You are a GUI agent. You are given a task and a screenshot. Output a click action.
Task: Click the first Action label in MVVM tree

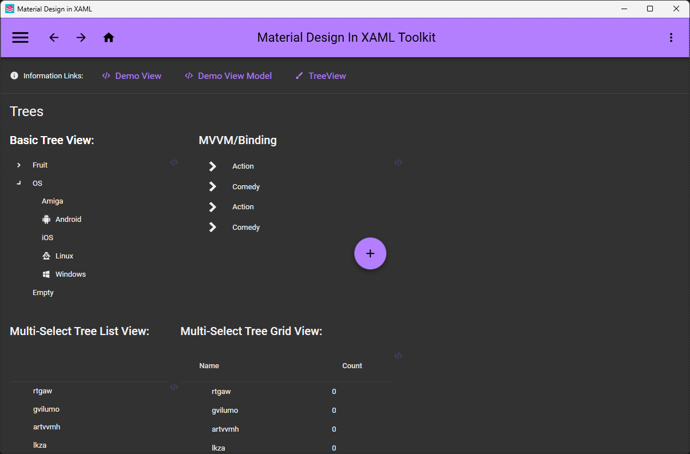click(243, 166)
